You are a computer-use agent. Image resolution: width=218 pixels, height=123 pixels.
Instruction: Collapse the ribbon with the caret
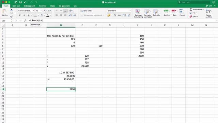(x=215, y=6)
